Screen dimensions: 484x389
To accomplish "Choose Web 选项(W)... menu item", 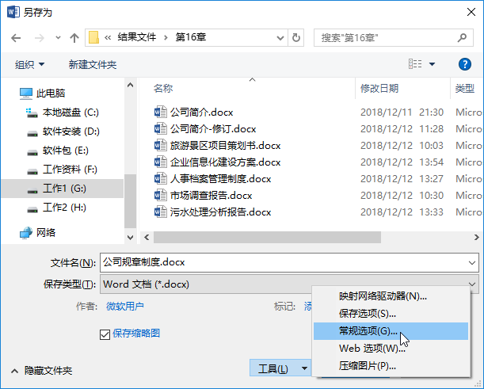I will click(x=391, y=349).
